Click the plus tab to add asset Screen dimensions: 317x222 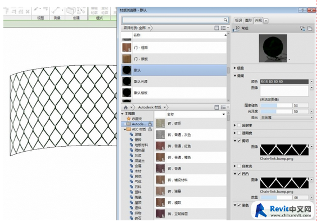pyautogui.click(x=266, y=21)
